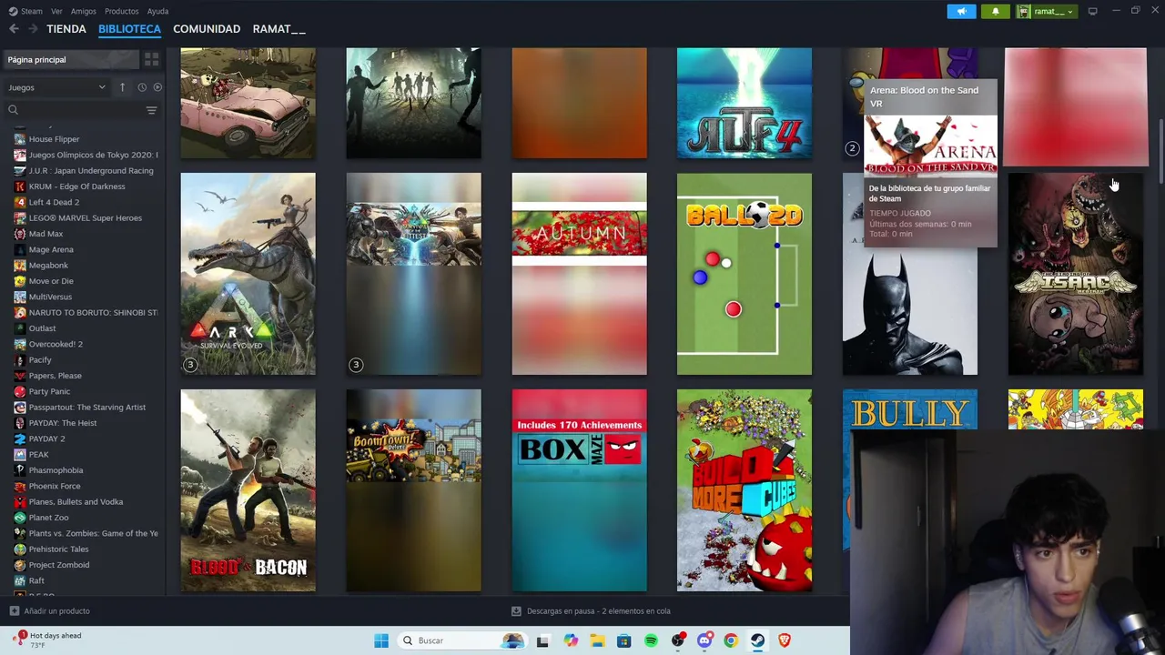The height and width of the screenshot is (655, 1165).
Task: Open Descargas en pausa status link
Action: [x=598, y=611]
